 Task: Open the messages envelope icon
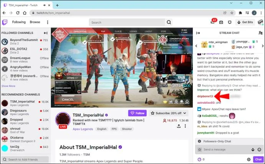pos(221,22)
